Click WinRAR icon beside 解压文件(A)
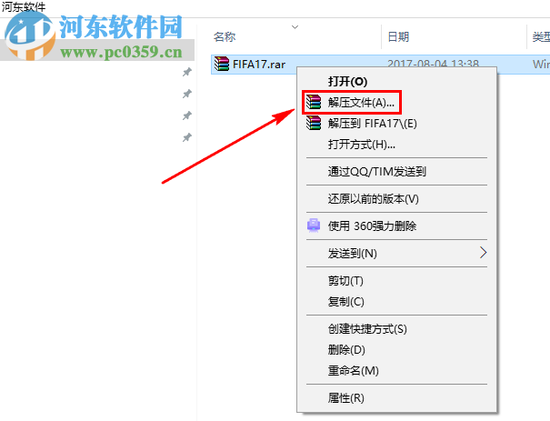The image size is (550, 421). (x=314, y=102)
